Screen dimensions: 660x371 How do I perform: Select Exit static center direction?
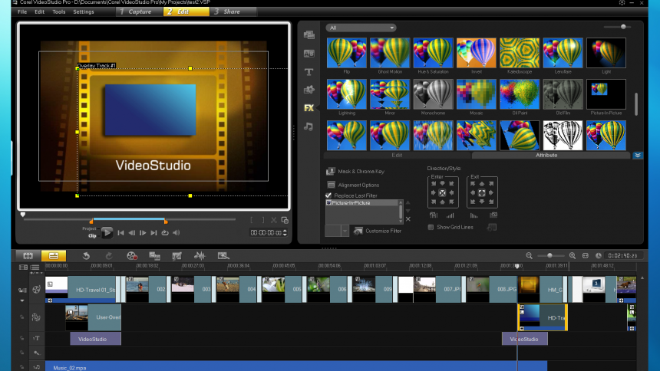482,193
